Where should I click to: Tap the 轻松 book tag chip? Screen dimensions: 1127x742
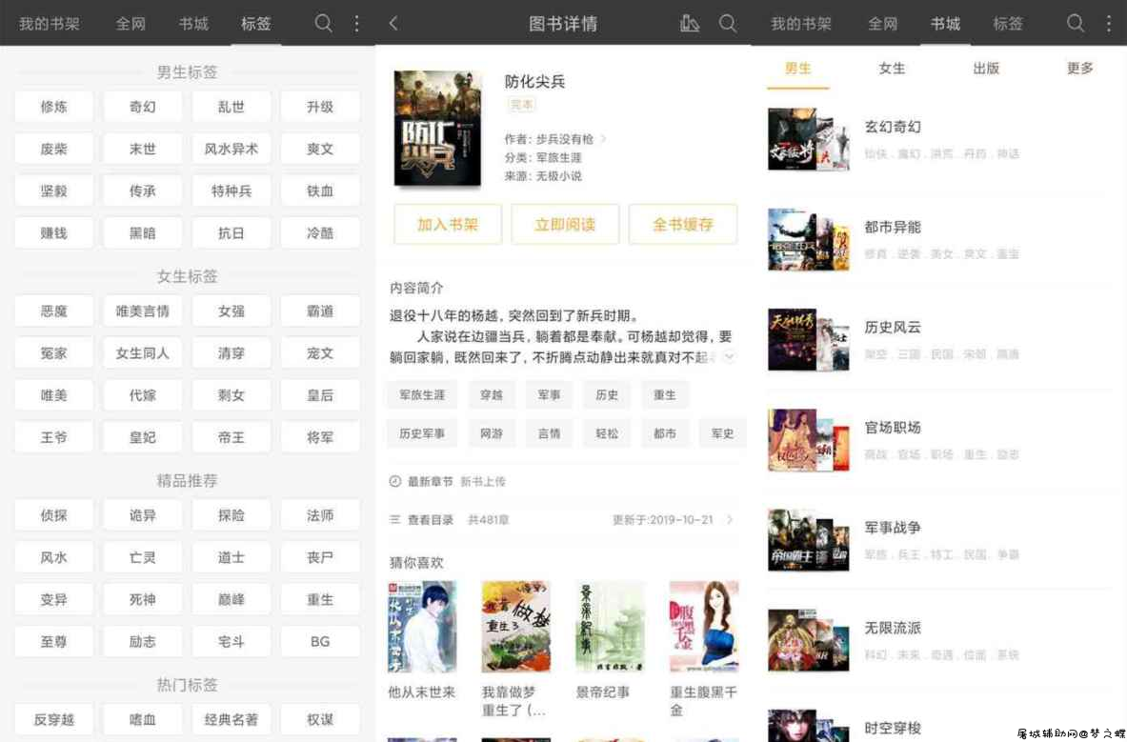[607, 433]
